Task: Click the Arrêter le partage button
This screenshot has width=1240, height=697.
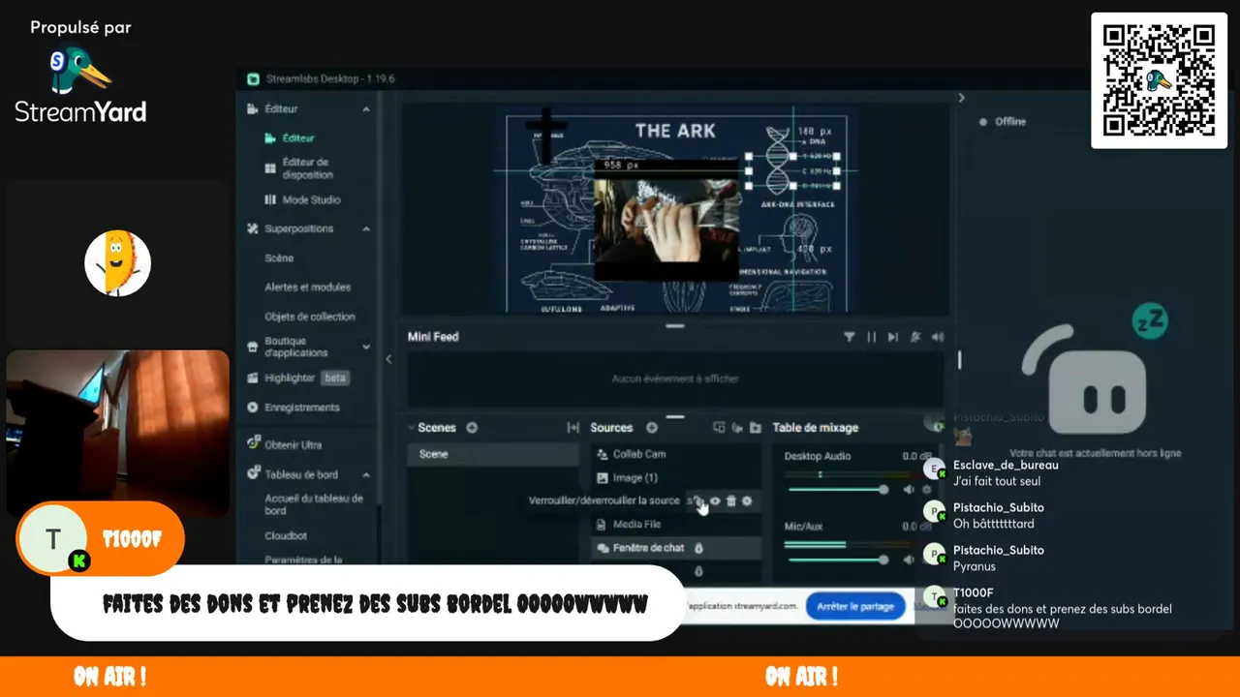Action: click(x=854, y=607)
